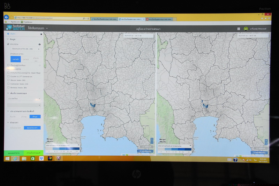Switch to the second browser tab
The image size is (279, 186).
coord(131,19)
